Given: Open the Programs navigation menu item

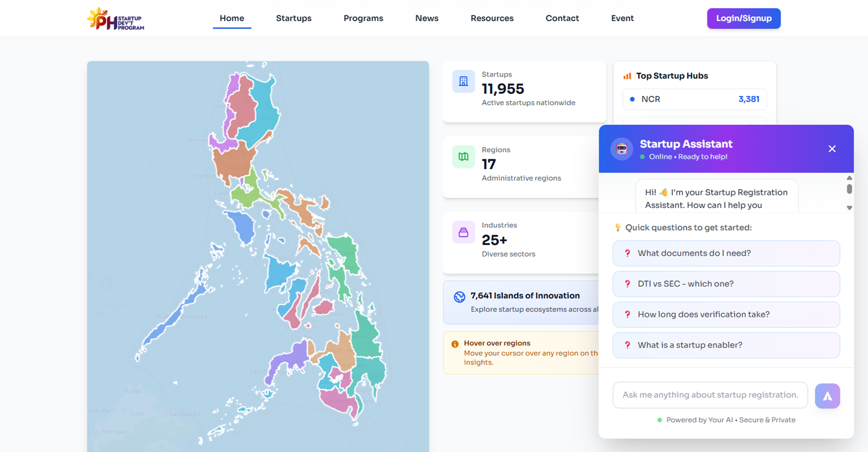Looking at the screenshot, I should [x=363, y=18].
